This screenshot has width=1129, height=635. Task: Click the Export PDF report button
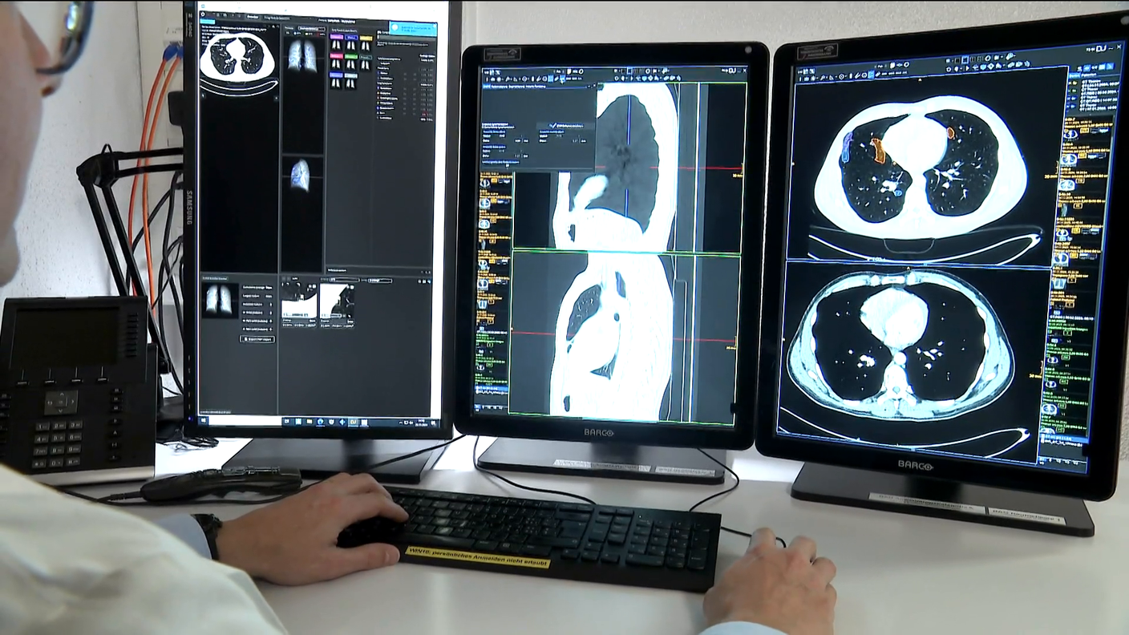pyautogui.click(x=257, y=339)
